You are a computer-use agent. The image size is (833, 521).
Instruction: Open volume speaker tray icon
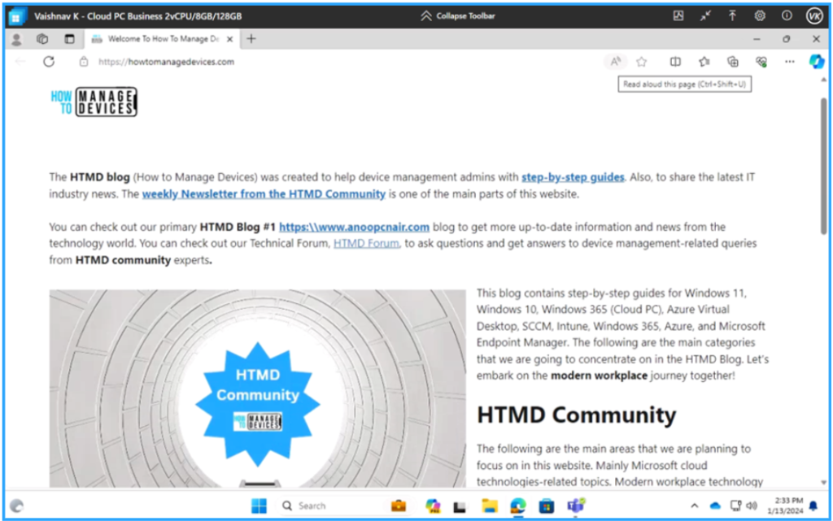(751, 506)
